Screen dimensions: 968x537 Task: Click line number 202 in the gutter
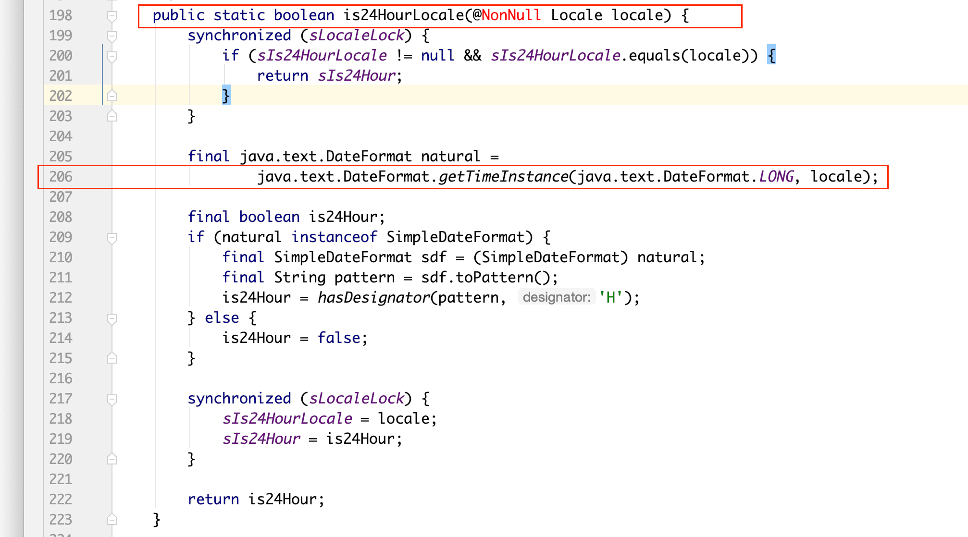[x=61, y=96]
